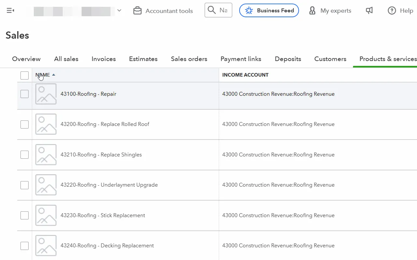Open 43230-Roofing - Stick Replacement item
Image resolution: width=417 pixels, height=260 pixels.
pos(103,216)
